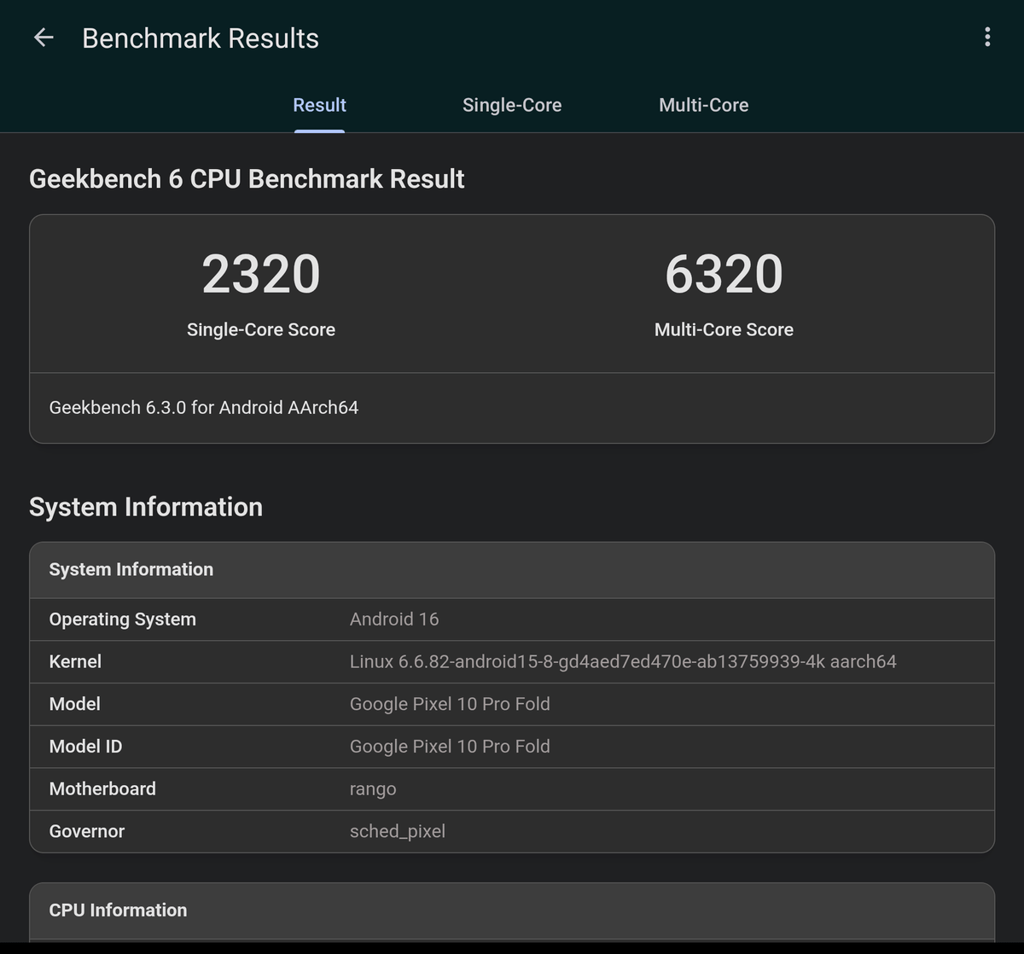Tap the Model ID row
This screenshot has height=954, width=1024.
[x=512, y=747]
